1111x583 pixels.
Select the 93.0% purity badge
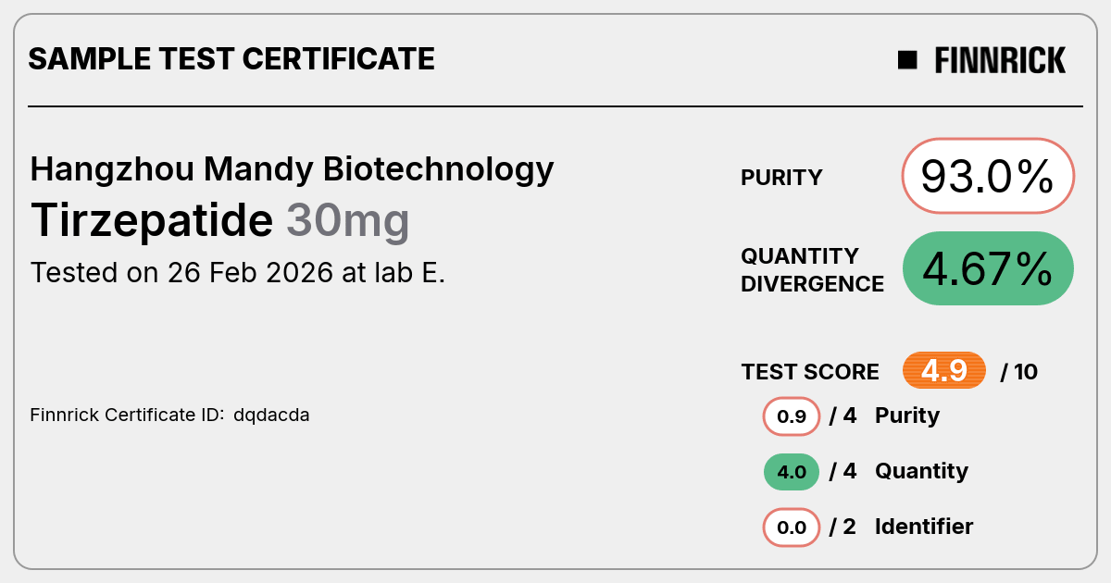988,176
